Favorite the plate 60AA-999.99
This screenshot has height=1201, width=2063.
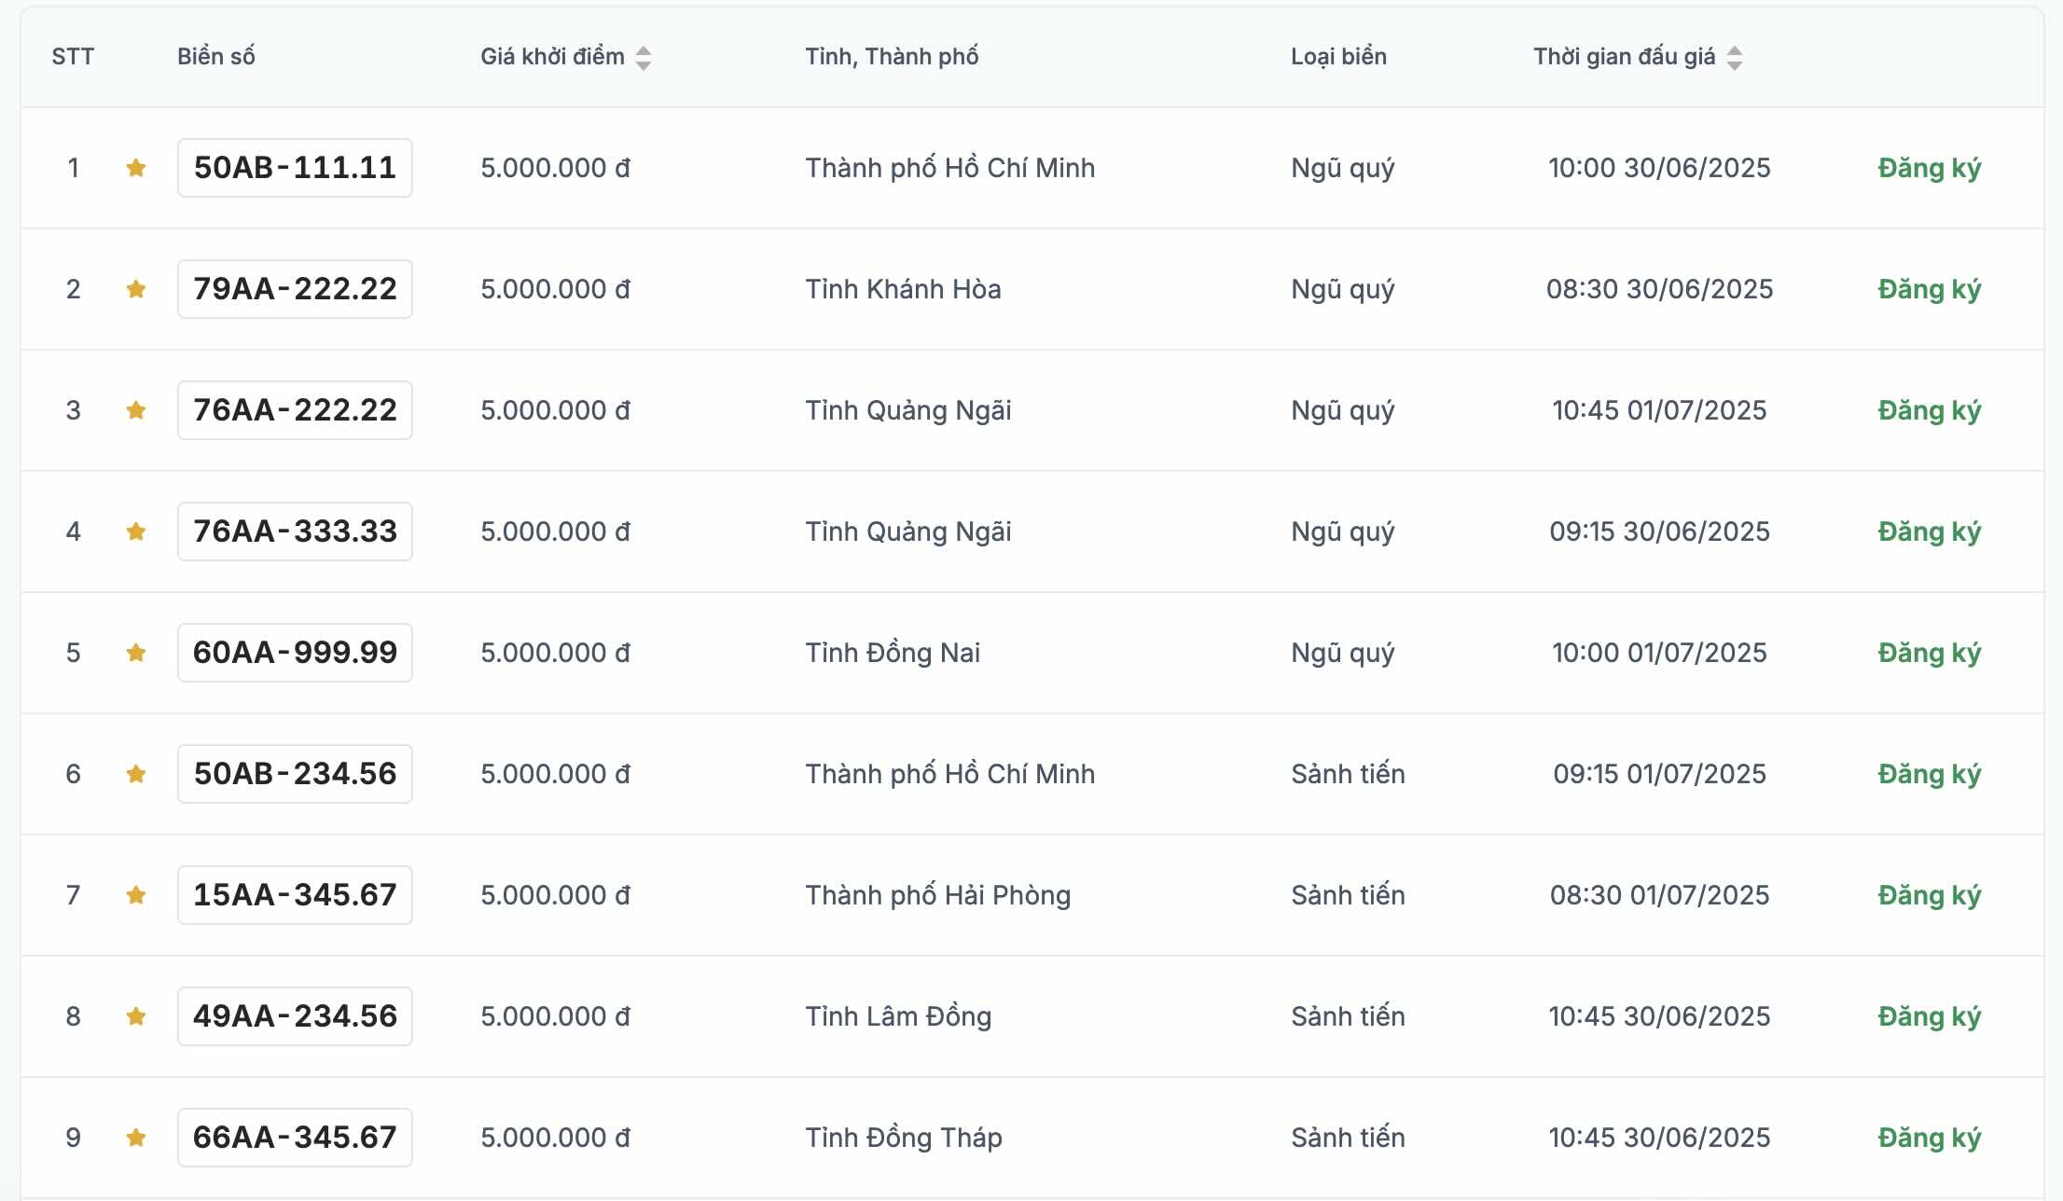tap(136, 653)
